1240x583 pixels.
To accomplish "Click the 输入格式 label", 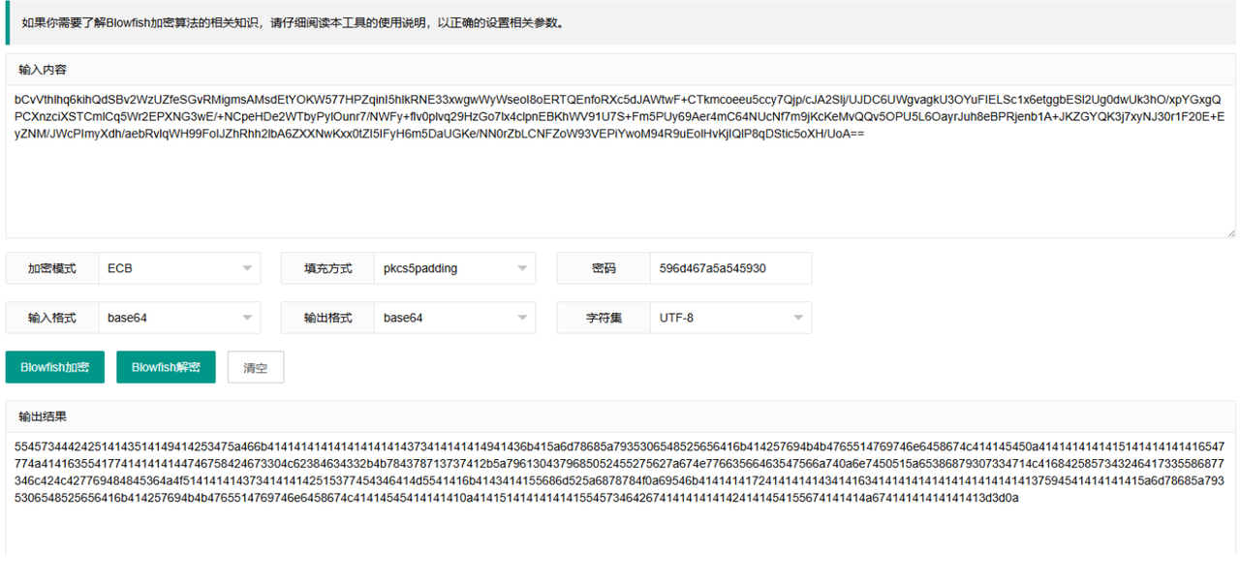I will tap(51, 318).
